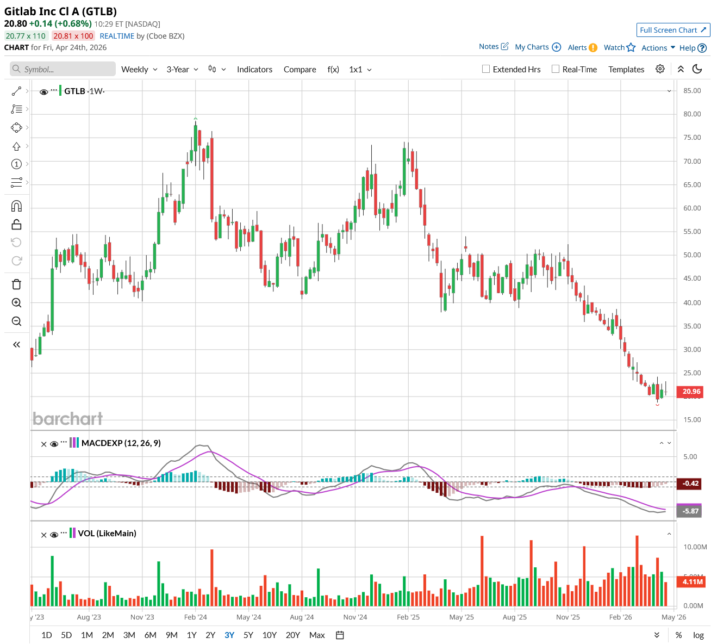
Task: Select the parallel lines channel tool
Action: pyautogui.click(x=16, y=183)
